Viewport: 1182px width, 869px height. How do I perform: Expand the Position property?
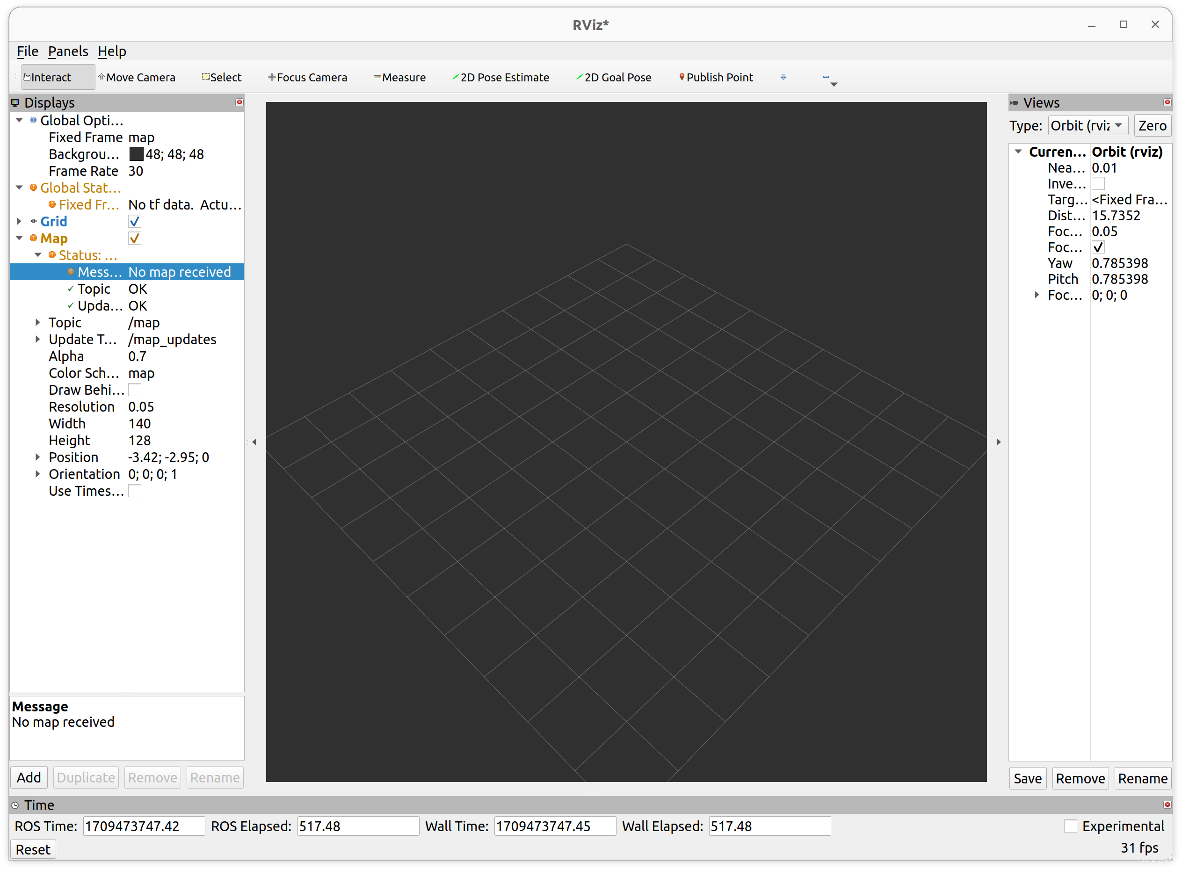click(x=38, y=456)
